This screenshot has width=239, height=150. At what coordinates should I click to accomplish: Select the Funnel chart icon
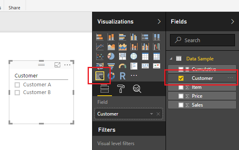111,66
